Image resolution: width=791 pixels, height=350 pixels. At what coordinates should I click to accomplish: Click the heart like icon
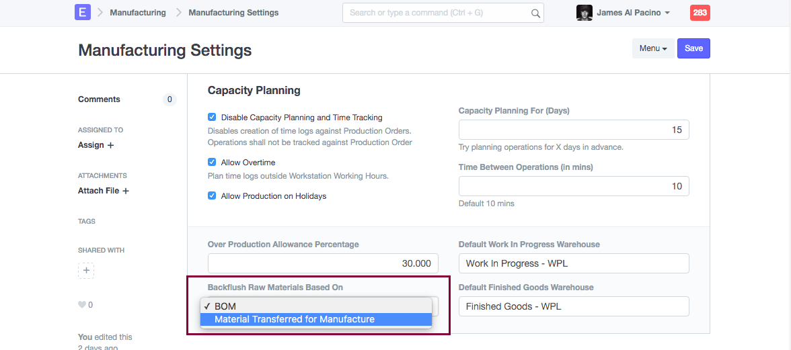82,305
